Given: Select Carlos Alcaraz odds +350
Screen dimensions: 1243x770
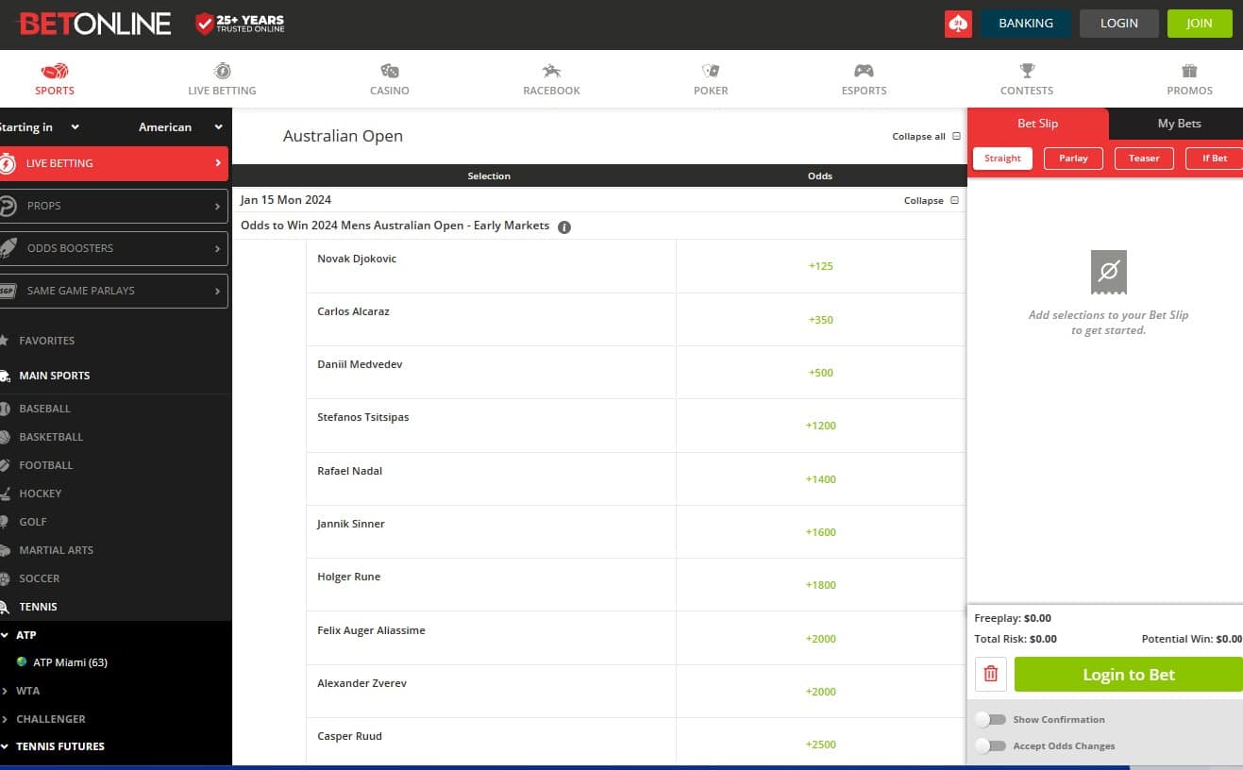Looking at the screenshot, I should click(821, 320).
